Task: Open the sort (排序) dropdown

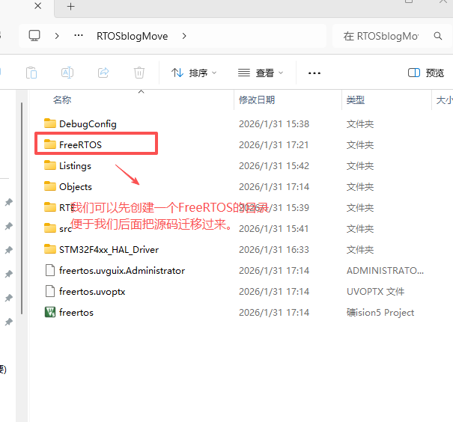Action: pos(193,73)
